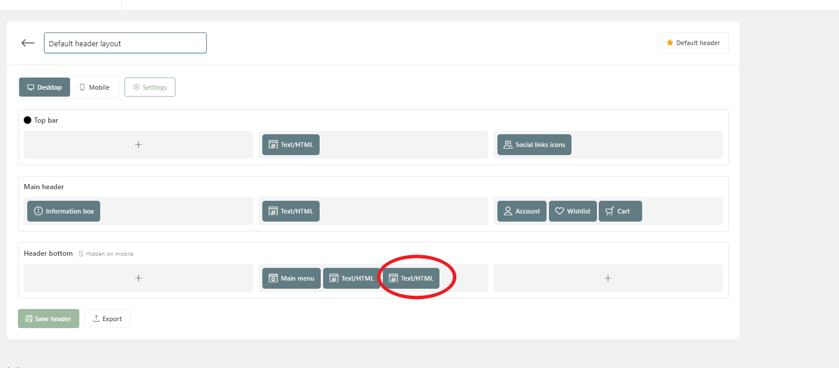Viewport: 839px width, 368px height.
Task: Go back using the arrow
Action: coord(27,42)
